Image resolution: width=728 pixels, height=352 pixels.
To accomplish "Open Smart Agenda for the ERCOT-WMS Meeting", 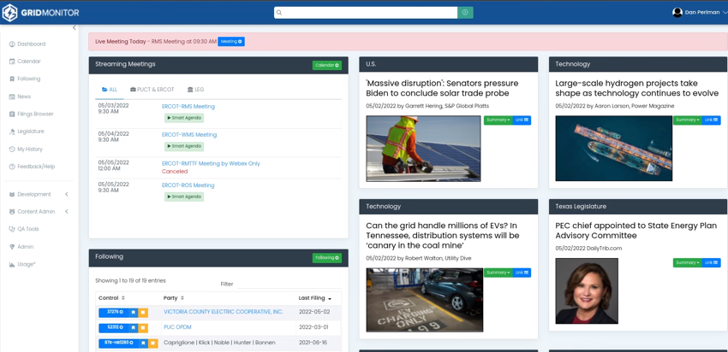I will [184, 146].
